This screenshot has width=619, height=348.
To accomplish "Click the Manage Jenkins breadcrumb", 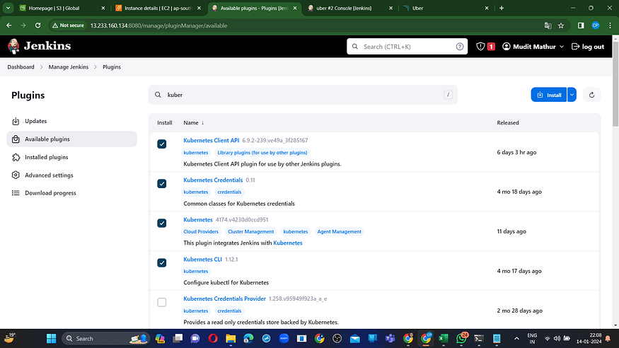I will point(69,67).
